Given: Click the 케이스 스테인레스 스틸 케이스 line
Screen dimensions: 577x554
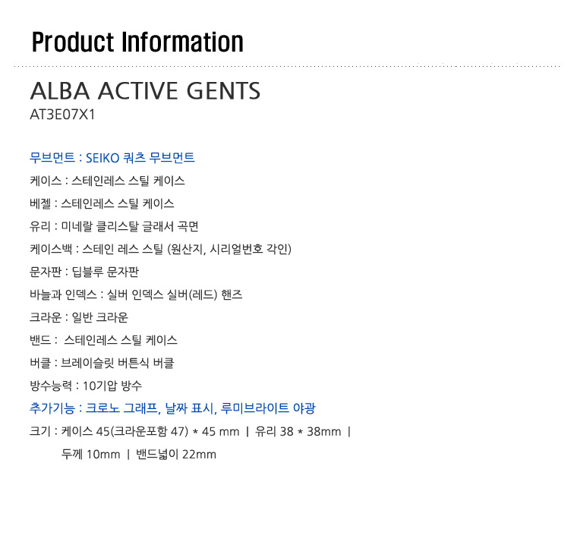Looking at the screenshot, I should tap(107, 181).
